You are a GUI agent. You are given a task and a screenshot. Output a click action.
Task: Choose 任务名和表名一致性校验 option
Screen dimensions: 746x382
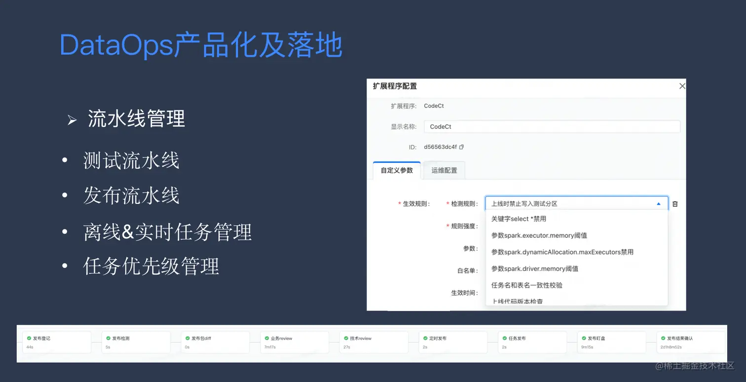click(x=576, y=285)
